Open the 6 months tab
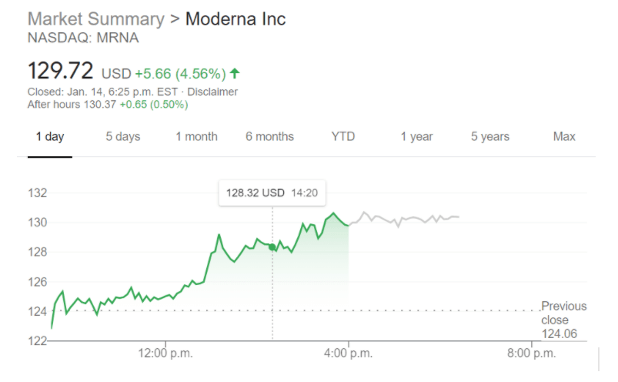 (269, 136)
